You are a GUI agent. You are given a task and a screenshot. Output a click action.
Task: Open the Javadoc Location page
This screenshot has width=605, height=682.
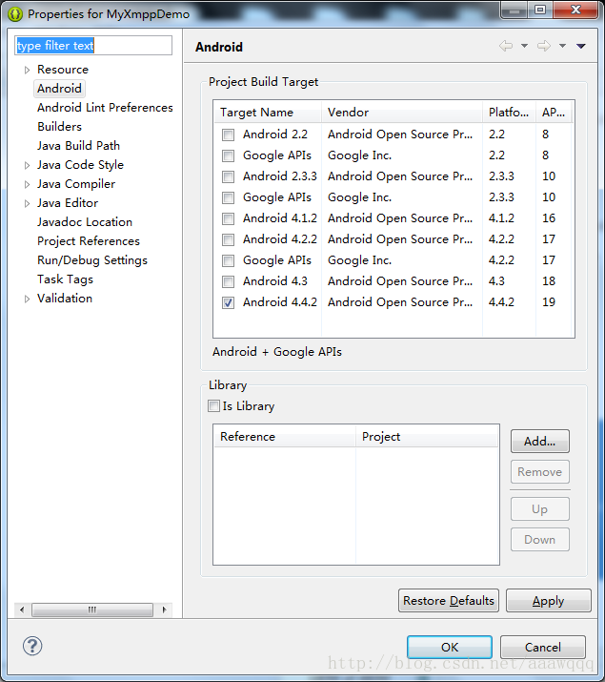click(85, 222)
